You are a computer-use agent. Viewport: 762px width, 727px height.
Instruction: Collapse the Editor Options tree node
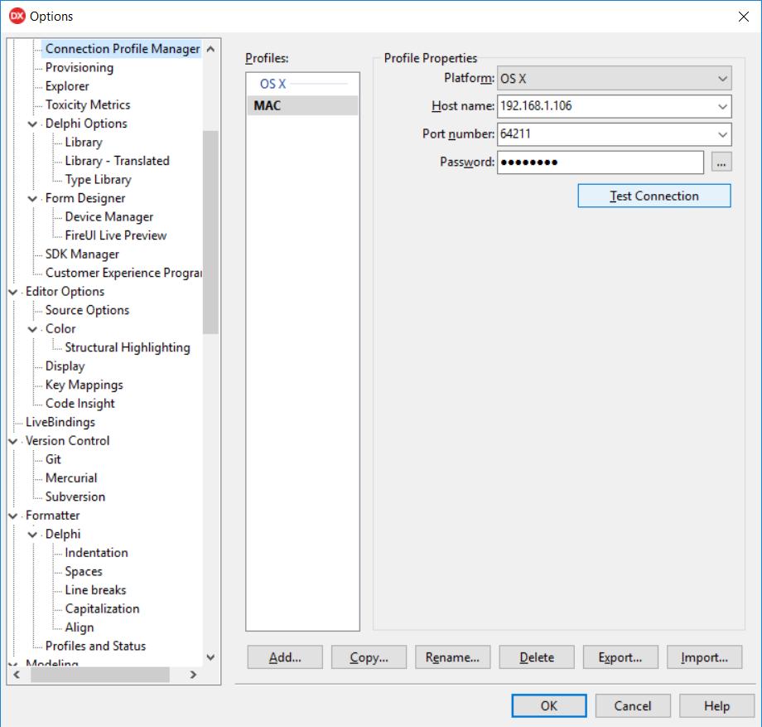13,293
